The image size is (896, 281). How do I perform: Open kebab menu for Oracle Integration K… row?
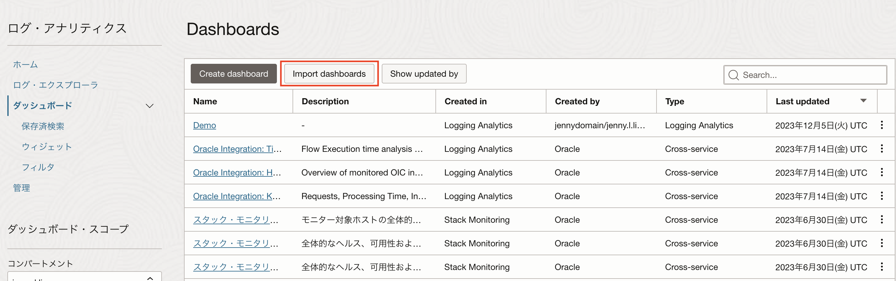coord(881,196)
